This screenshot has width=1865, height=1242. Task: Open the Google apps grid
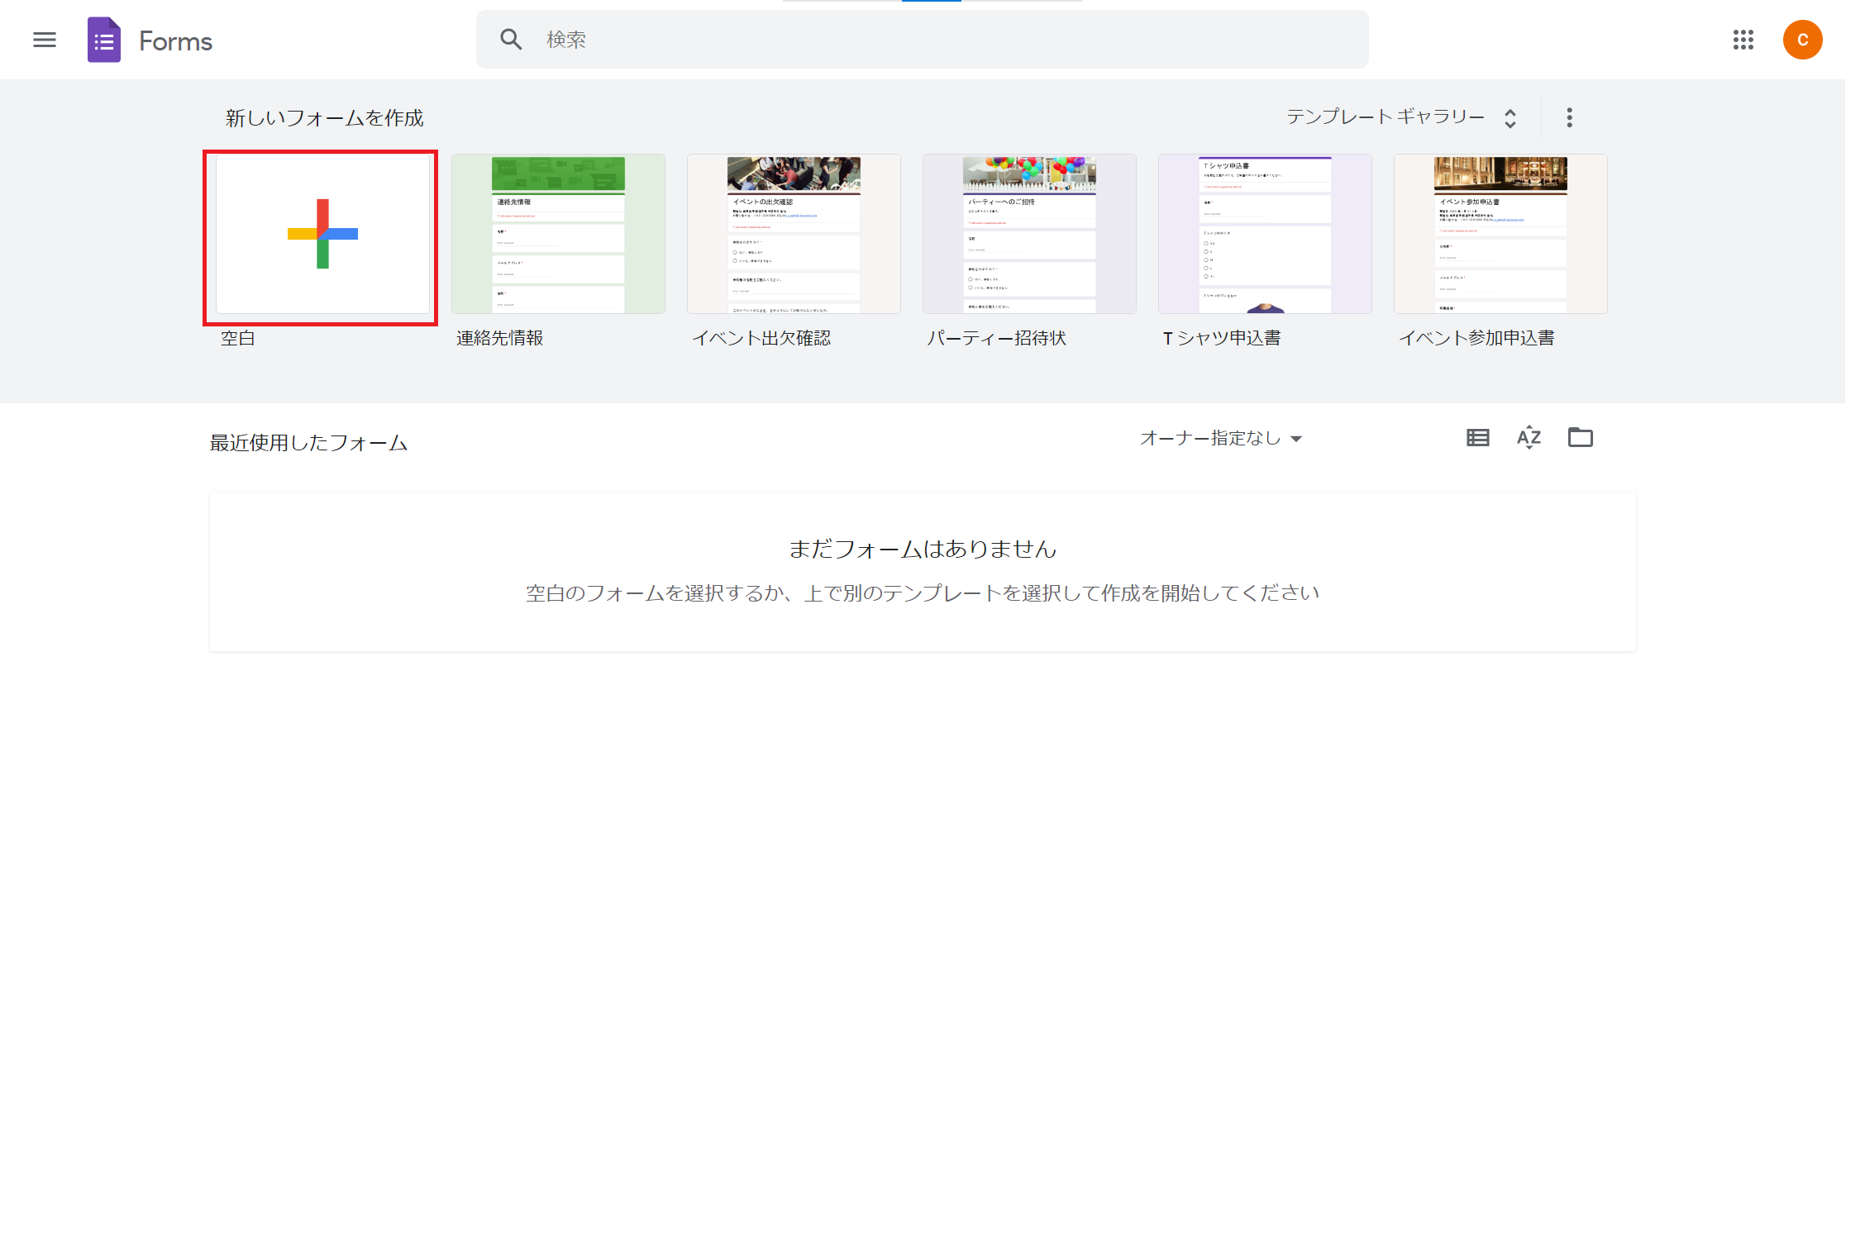pyautogui.click(x=1743, y=40)
